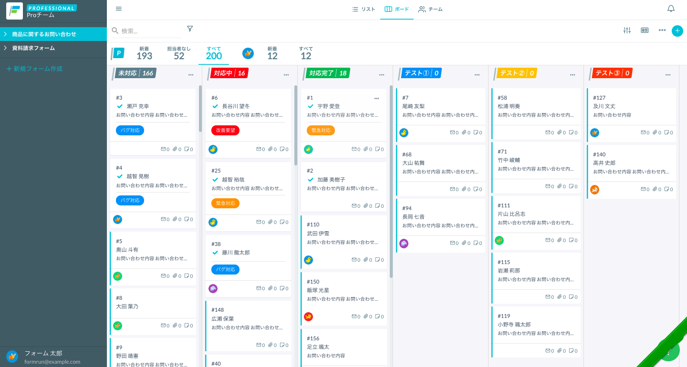Click the plus add button top right
The height and width of the screenshot is (367, 687).
677,31
